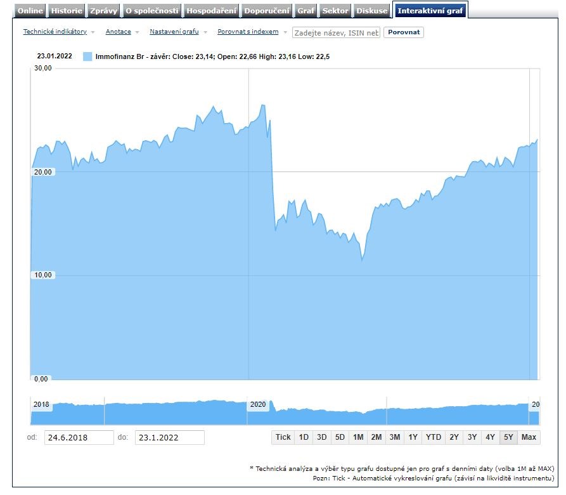
Task: Choose the YTD range button
Action: coord(434,437)
